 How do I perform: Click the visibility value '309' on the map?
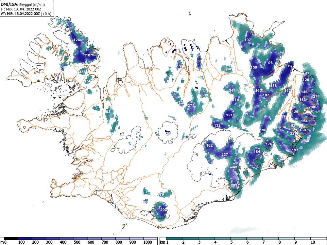[205, 95]
